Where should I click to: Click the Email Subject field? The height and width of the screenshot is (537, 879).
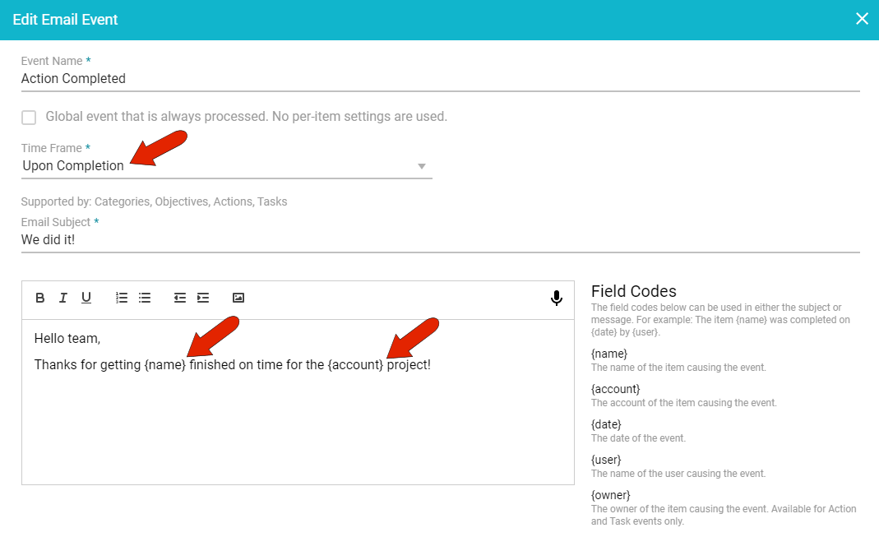tap(440, 240)
